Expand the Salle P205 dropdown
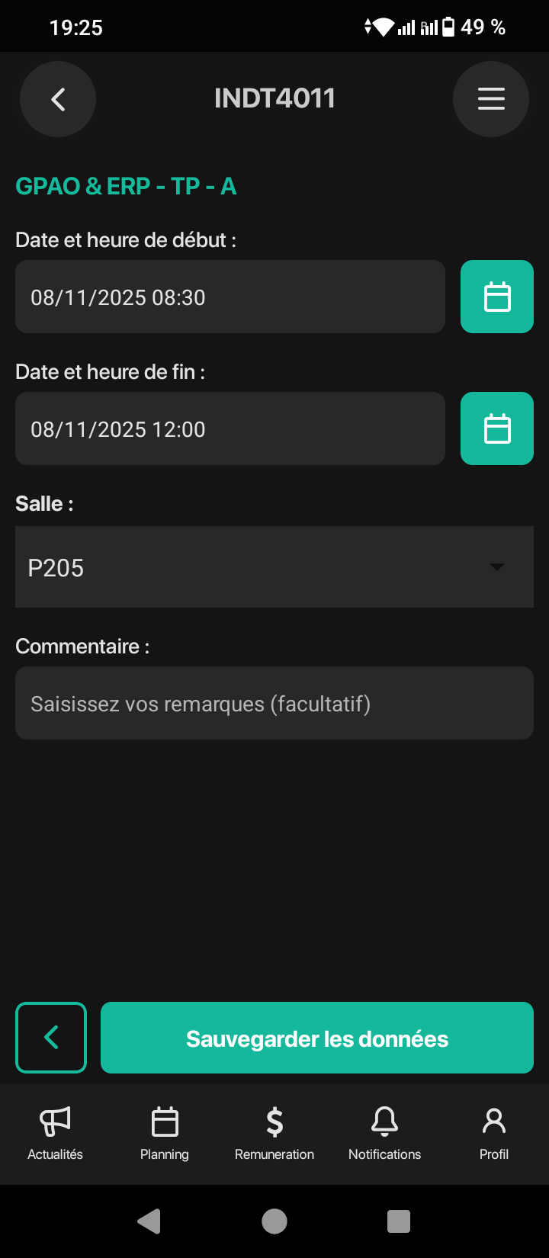Image resolution: width=549 pixels, height=1258 pixels. (259, 567)
